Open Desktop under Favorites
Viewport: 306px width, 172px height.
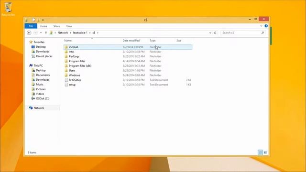point(41,47)
